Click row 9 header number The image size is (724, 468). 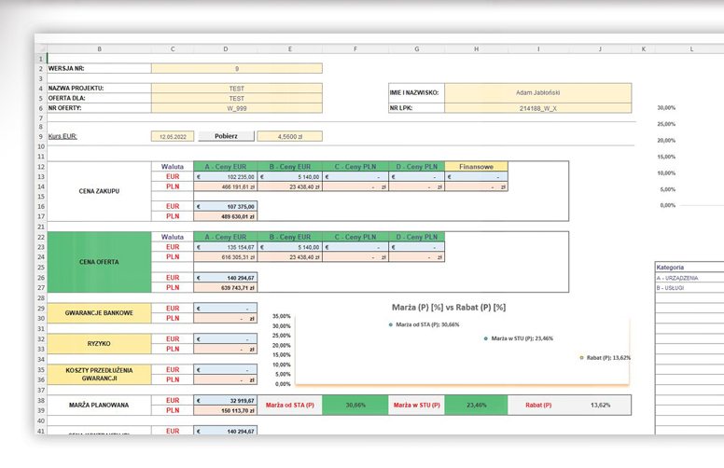(x=41, y=137)
